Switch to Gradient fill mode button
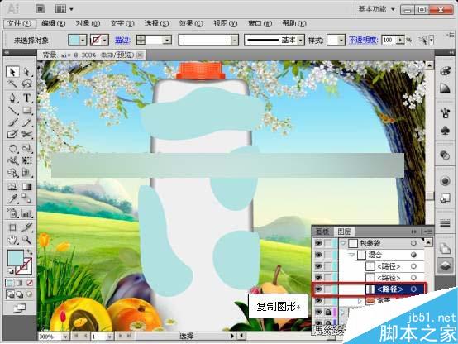The width and height of the screenshot is (458, 344). coord(19,283)
